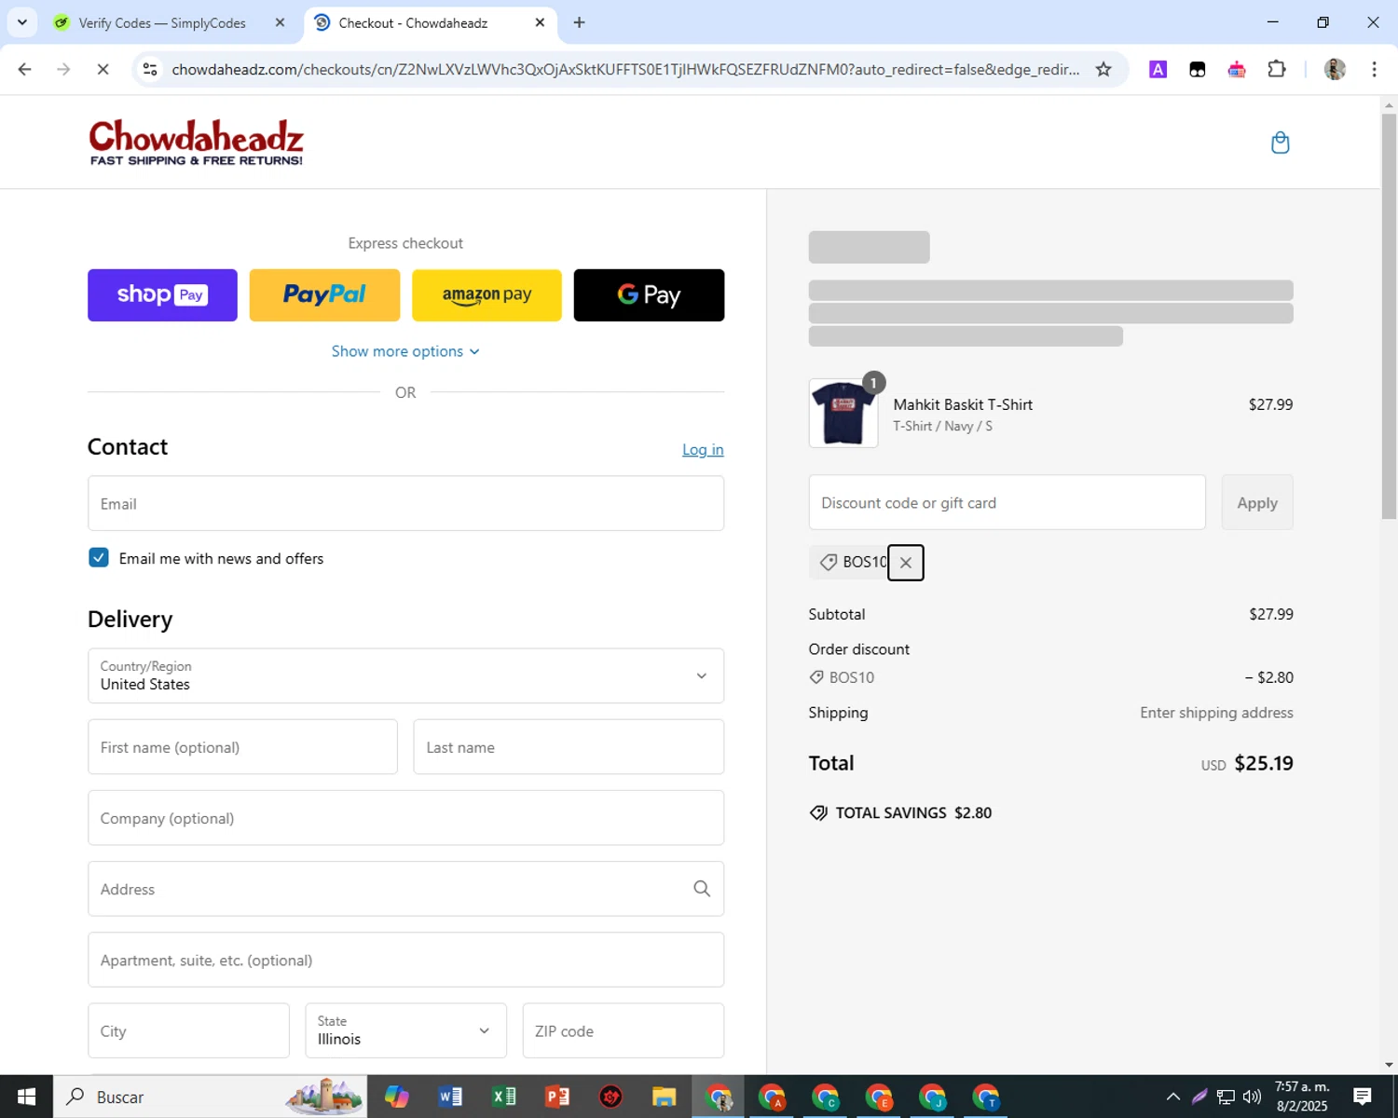
Task: Click the purple A extension icon
Action: click(x=1158, y=69)
